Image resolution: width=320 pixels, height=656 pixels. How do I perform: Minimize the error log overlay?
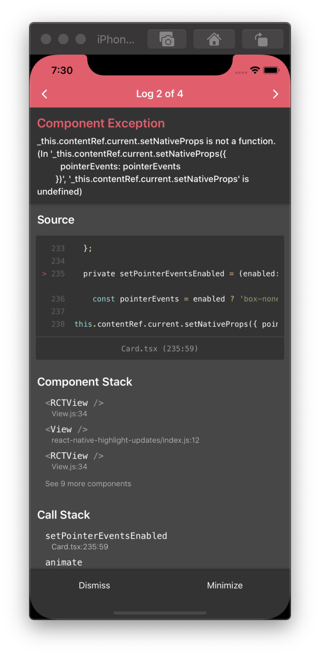pos(225,585)
